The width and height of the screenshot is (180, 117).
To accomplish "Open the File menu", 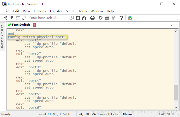I will (x=7, y=11).
